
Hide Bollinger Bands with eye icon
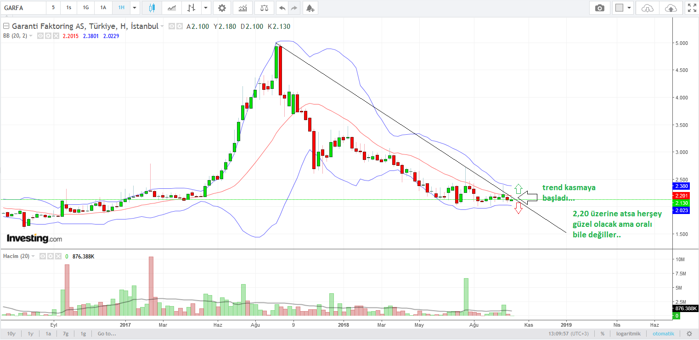point(40,36)
